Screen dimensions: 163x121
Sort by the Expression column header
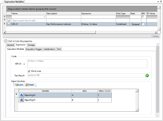click(x=99, y=13)
